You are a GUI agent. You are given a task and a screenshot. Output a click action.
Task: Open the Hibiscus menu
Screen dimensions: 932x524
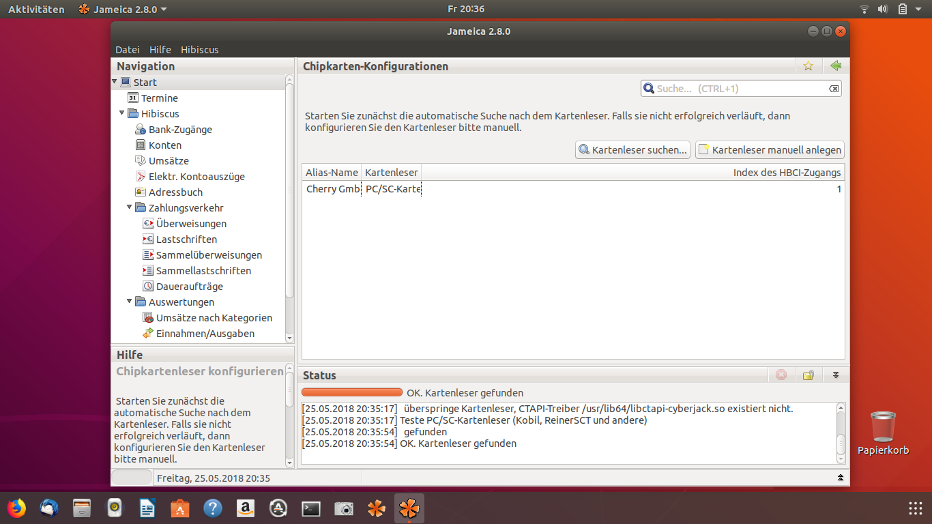tap(200, 50)
